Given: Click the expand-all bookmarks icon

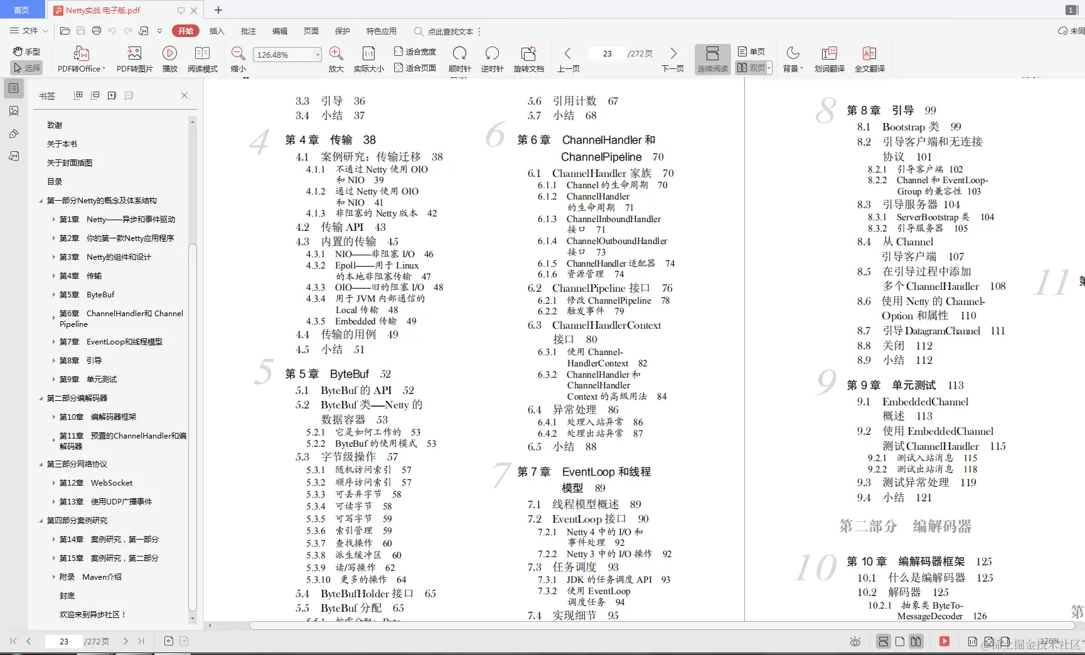Looking at the screenshot, I should click(78, 95).
